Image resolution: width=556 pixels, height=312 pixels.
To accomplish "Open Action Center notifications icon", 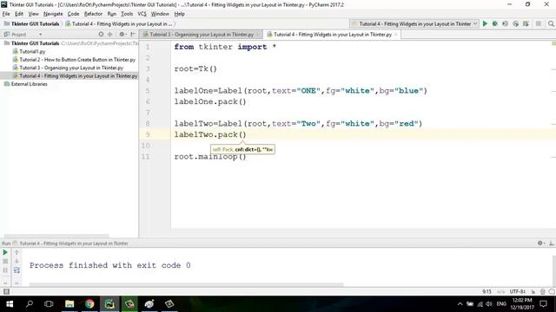I will [543, 304].
